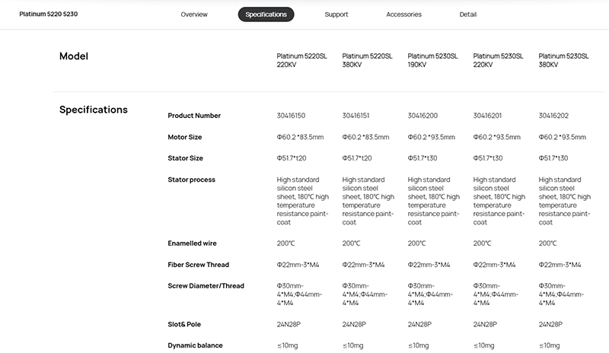Click the Enamelled wire row label
The image size is (609, 353).
point(193,243)
